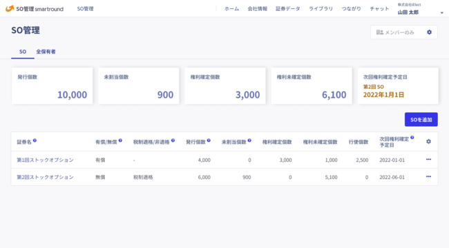
Task: Click help icon beside 税制適格/非適格 header
Action: point(173,141)
